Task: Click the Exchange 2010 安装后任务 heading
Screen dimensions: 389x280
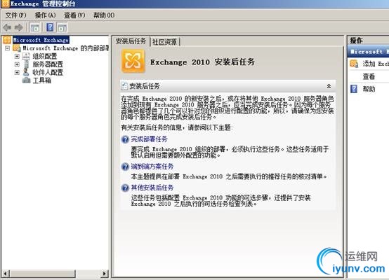Action: [x=202, y=62]
